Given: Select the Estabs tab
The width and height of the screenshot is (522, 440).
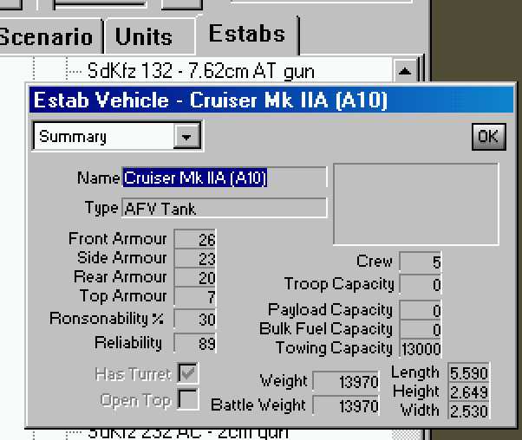Looking at the screenshot, I should pos(247,34).
